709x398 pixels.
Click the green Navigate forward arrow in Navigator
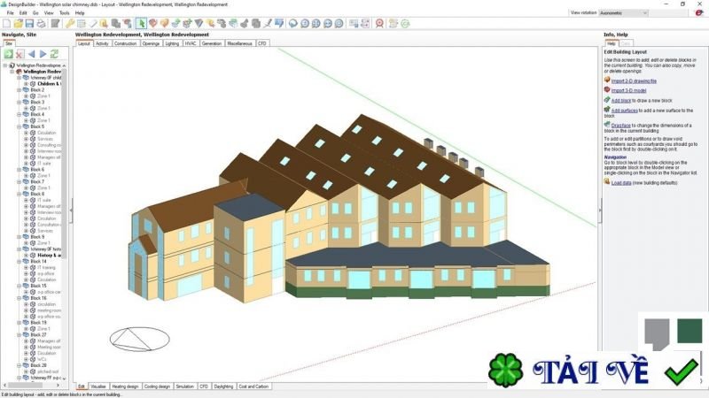(8, 54)
